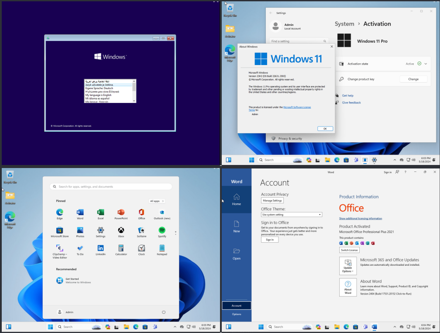The width and height of the screenshot is (440, 333).
Task: Launch Xbox from the Start menu
Action: click(121, 232)
